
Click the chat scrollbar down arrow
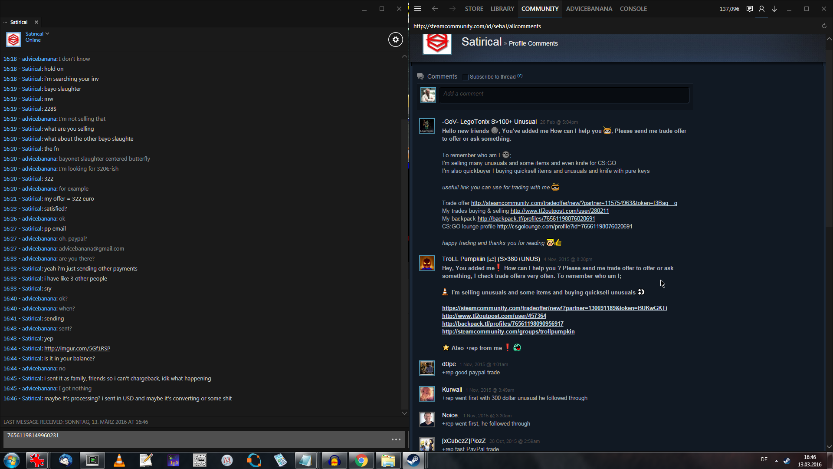tap(404, 413)
